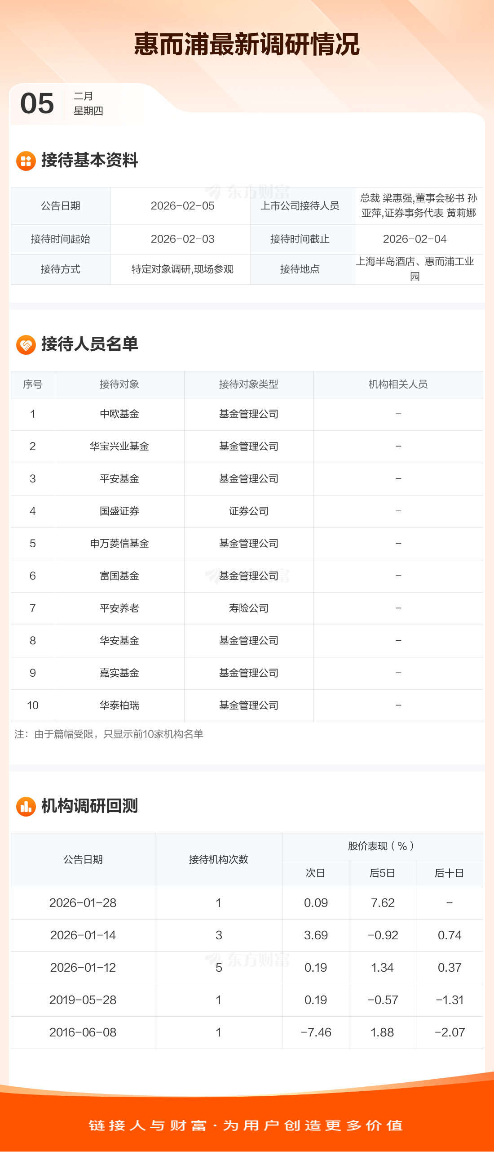Click the 接待对象类型 column header
This screenshot has width=494, height=1152.
pyautogui.click(x=249, y=384)
